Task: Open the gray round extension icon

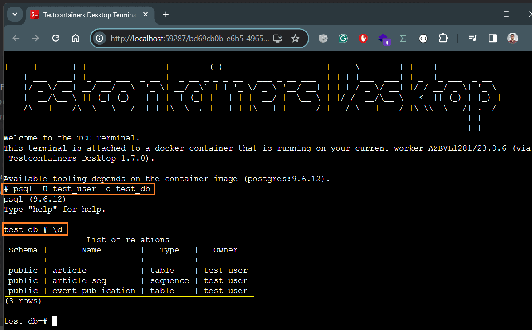Action: pyautogui.click(x=323, y=38)
